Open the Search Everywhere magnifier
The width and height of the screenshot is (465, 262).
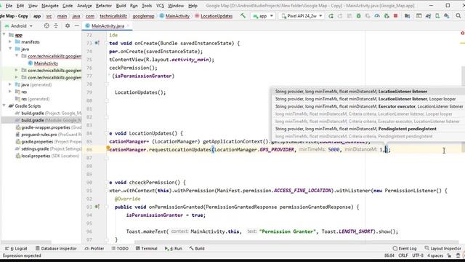(458, 16)
